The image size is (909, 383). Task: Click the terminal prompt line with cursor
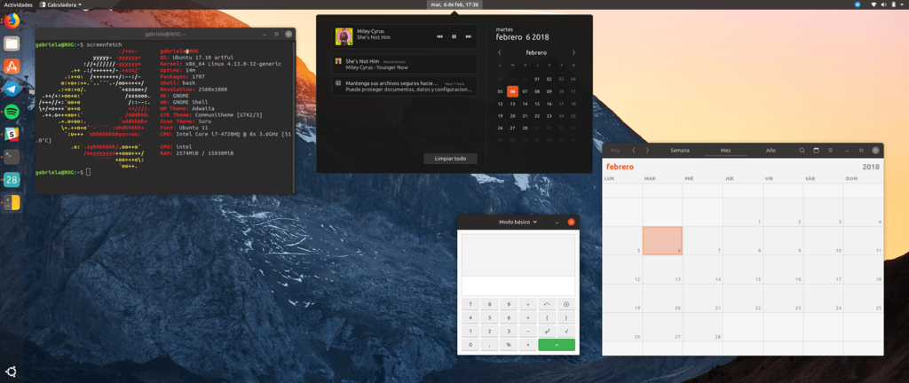click(63, 172)
